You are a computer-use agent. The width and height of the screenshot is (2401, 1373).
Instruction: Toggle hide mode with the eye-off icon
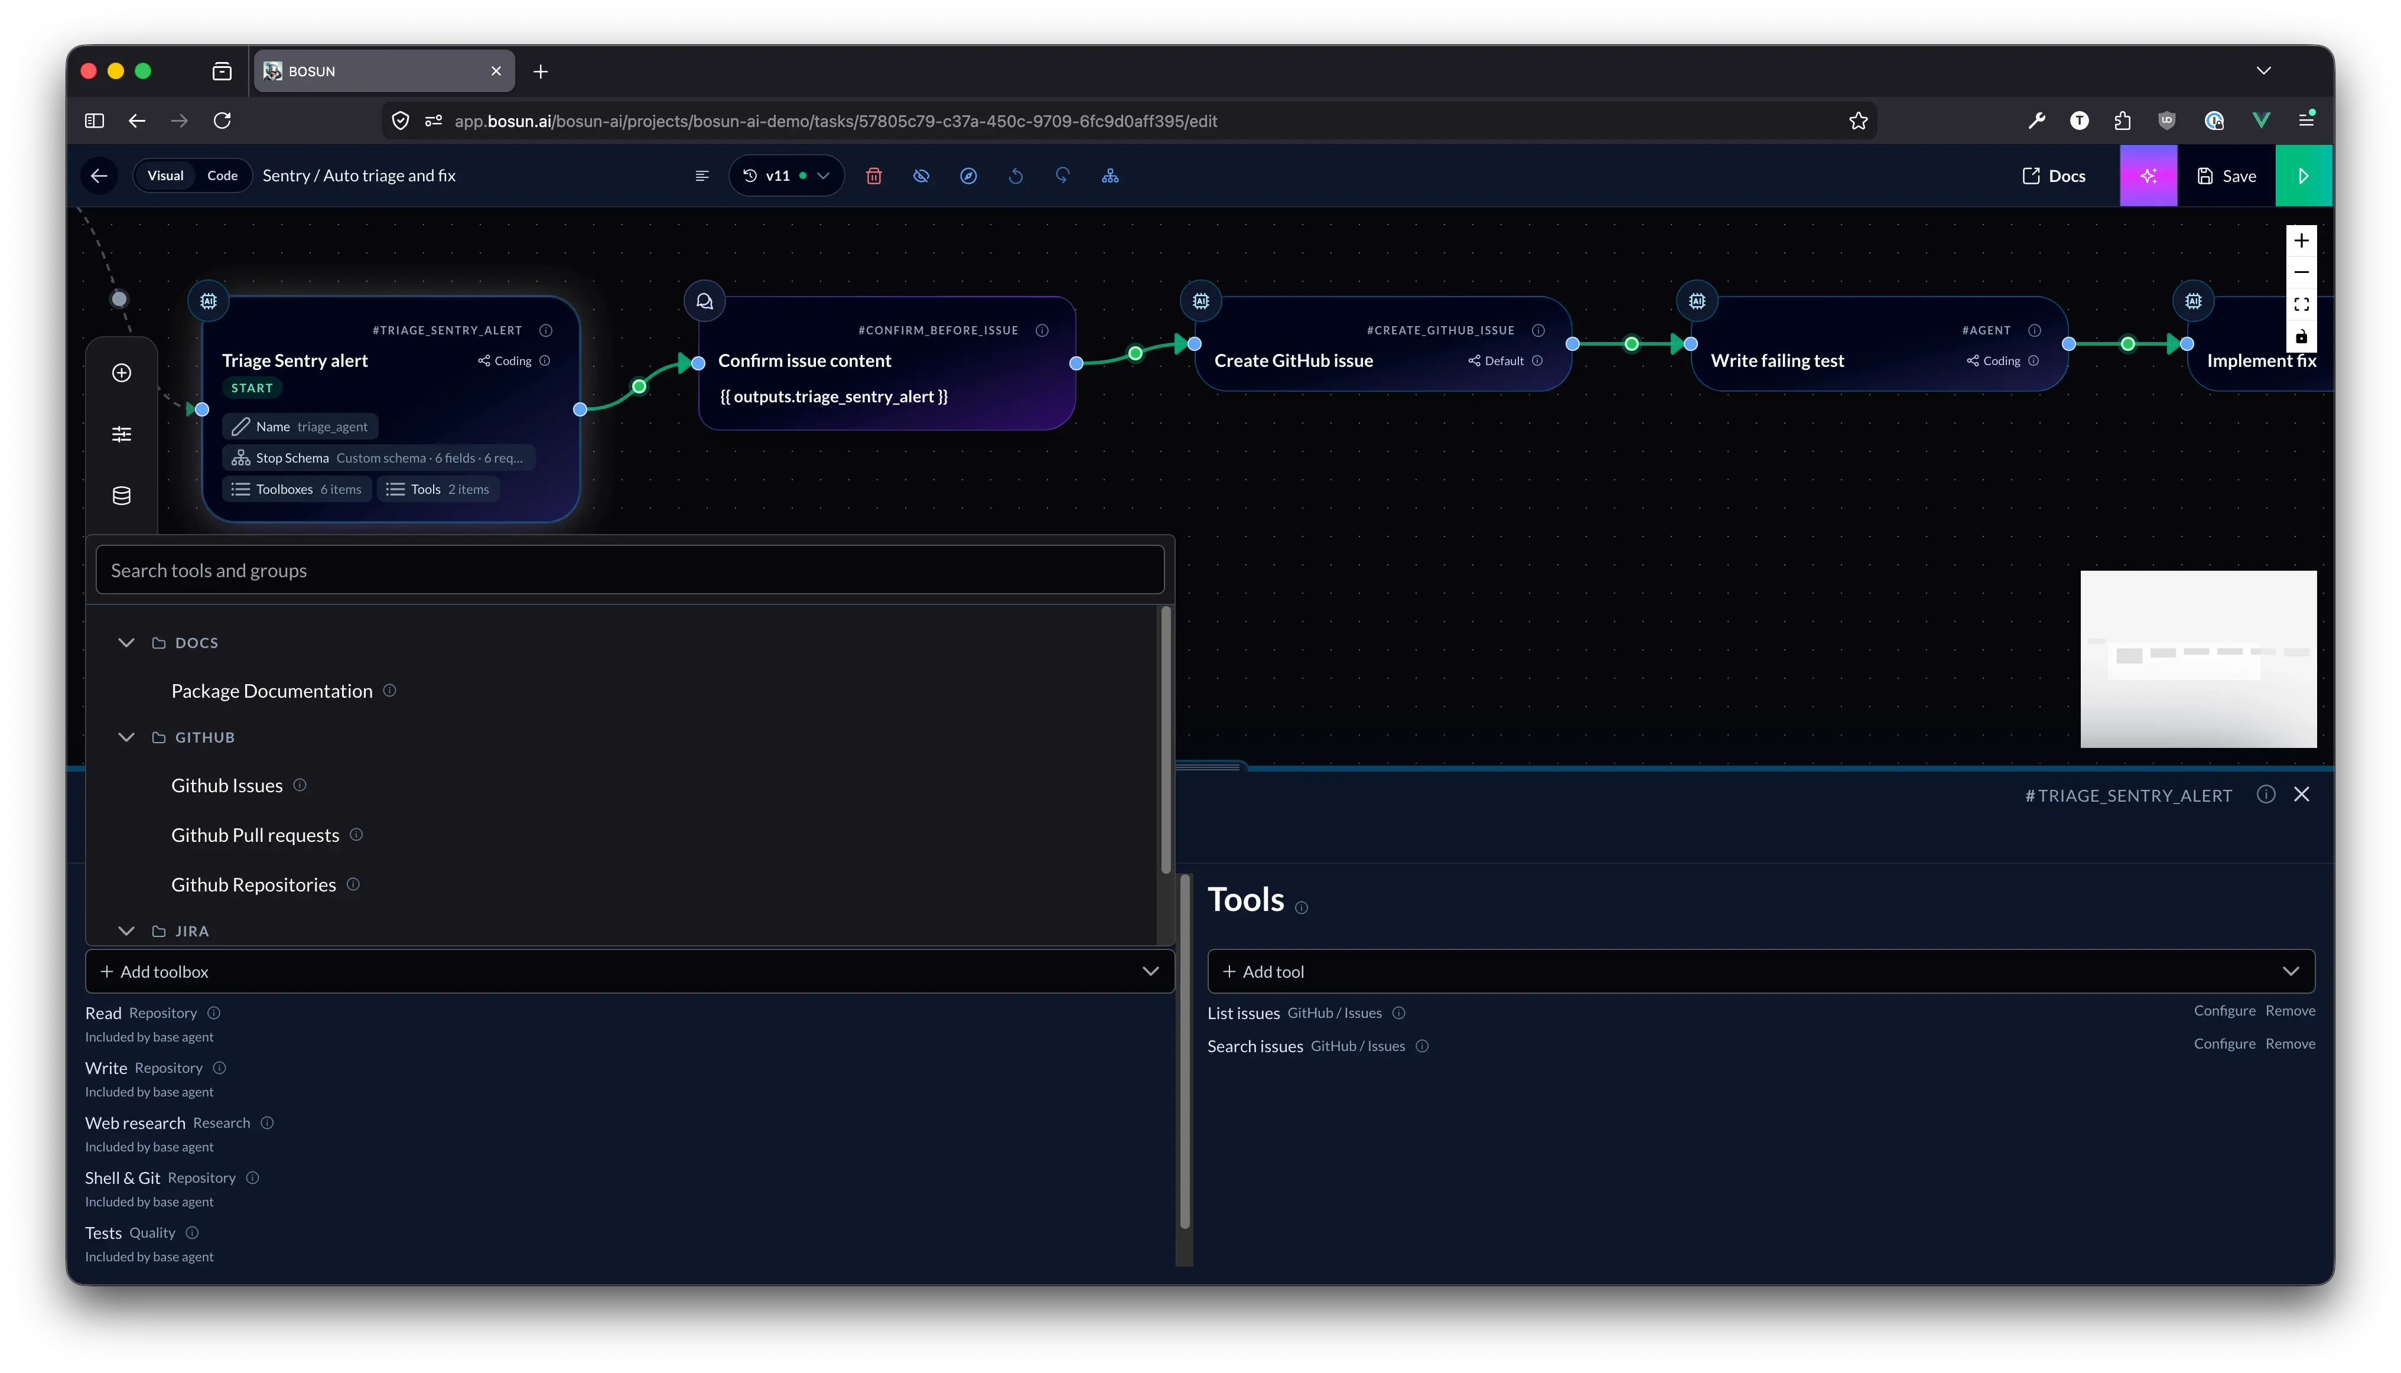coord(920,175)
